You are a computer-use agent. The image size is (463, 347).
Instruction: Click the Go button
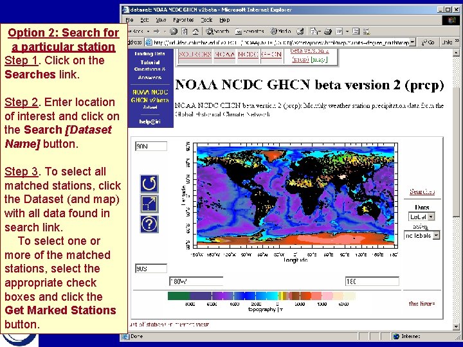428,42
